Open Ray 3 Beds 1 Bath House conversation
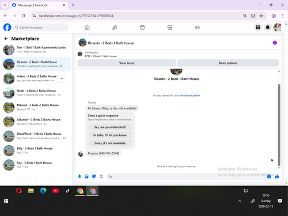288x216 pixels. tap(36, 165)
